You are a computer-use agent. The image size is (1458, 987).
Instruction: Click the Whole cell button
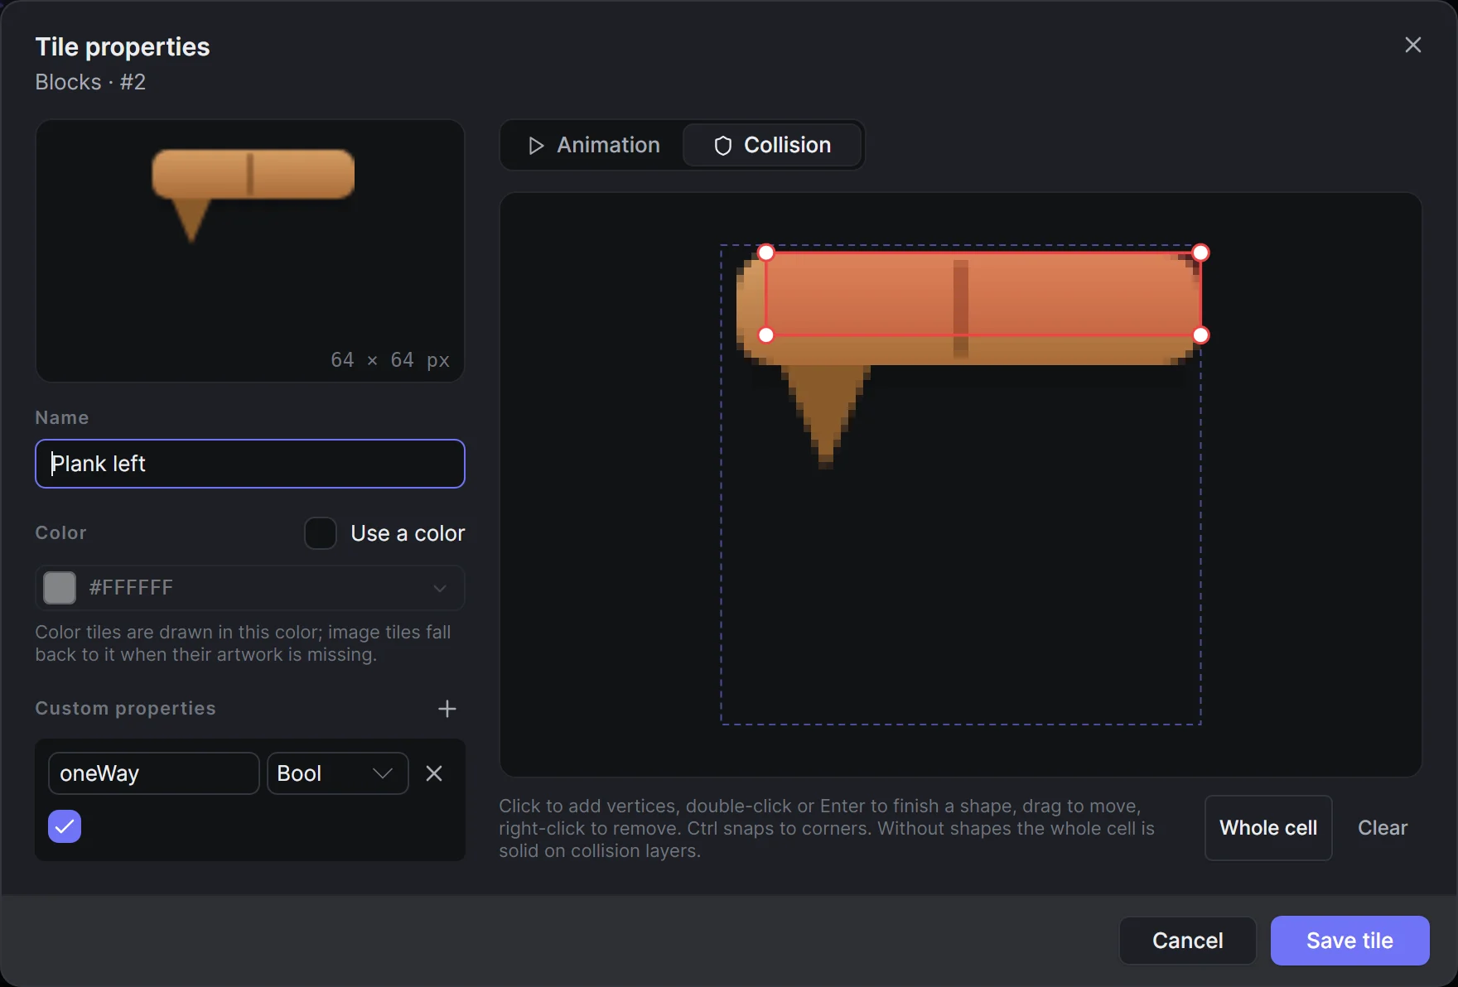(1268, 828)
